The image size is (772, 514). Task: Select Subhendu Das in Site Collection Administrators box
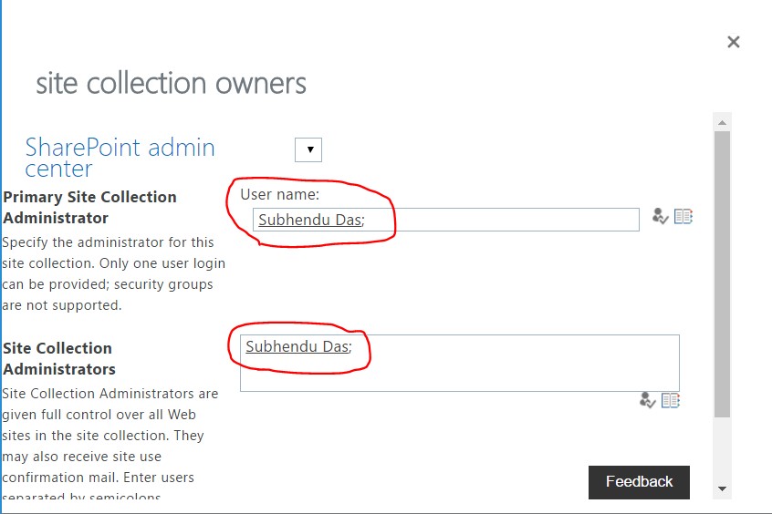coord(297,346)
